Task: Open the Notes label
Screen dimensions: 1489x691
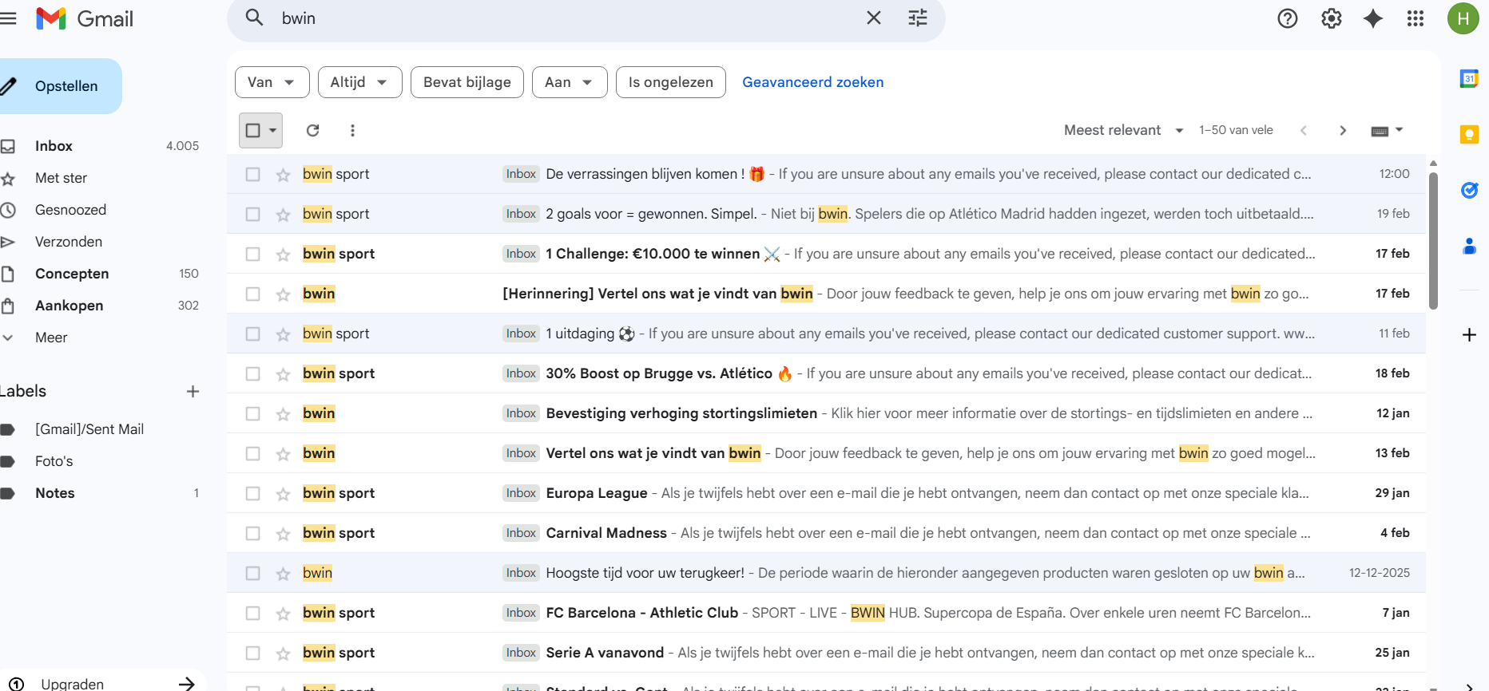Action: 55,493
